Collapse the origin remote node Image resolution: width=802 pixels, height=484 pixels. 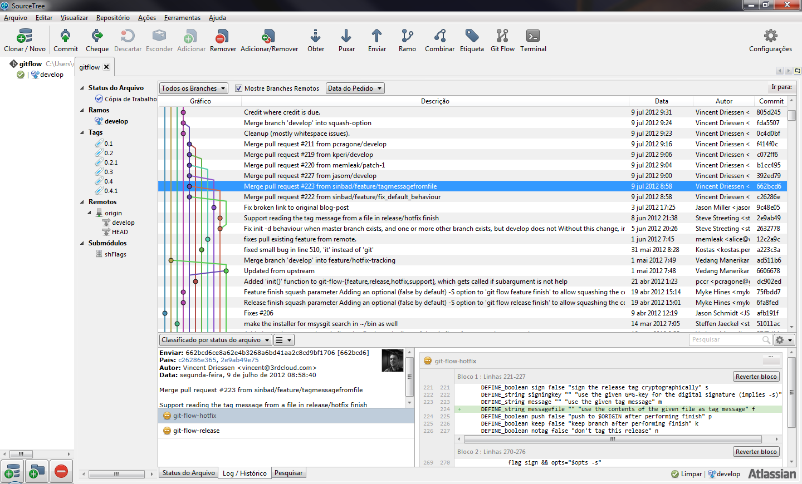click(x=90, y=213)
